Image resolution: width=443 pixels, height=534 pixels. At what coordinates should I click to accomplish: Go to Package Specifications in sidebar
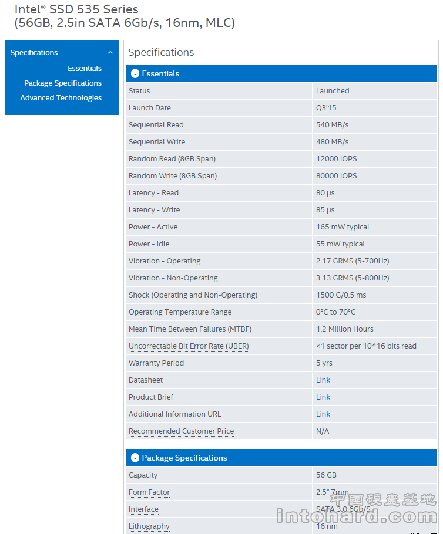pyautogui.click(x=63, y=83)
